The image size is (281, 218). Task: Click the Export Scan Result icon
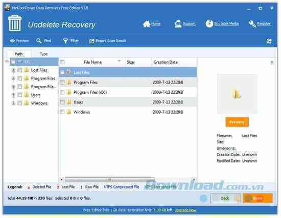coord(92,41)
